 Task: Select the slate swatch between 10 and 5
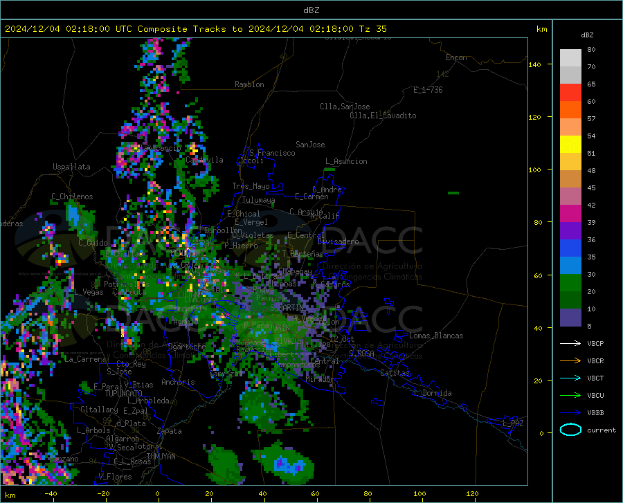570,318
